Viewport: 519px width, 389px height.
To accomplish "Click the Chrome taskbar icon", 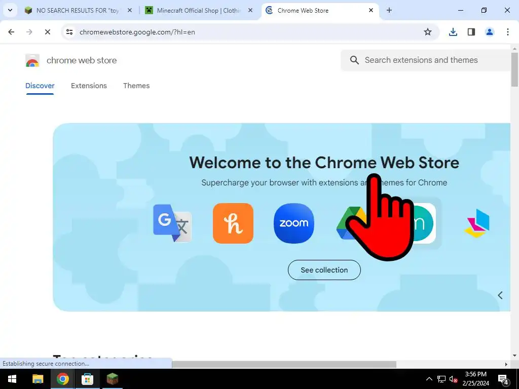I will [62, 379].
